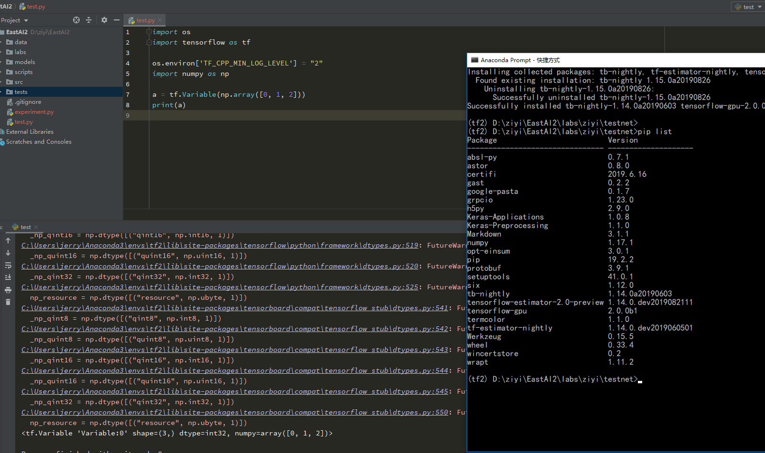Click the print icon in Run panel
This screenshot has height=453, width=765.
[8, 290]
